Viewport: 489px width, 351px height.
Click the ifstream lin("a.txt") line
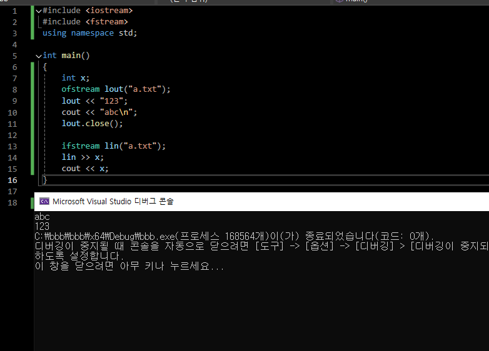tap(114, 146)
